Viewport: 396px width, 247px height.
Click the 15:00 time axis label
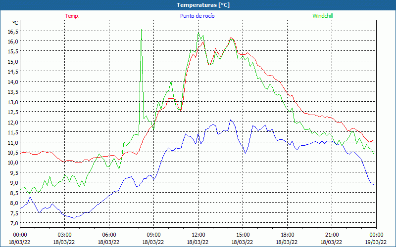pyautogui.click(x=243, y=235)
